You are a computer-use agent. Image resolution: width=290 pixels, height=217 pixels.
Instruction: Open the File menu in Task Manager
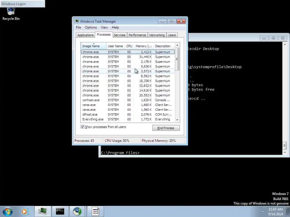pos(78,27)
